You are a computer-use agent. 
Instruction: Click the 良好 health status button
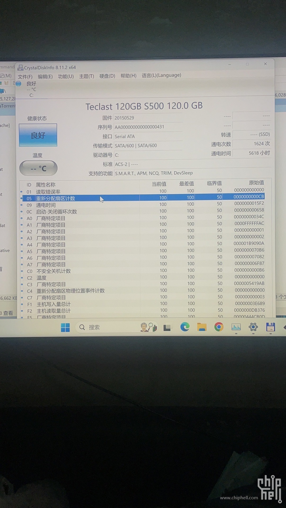(38, 135)
